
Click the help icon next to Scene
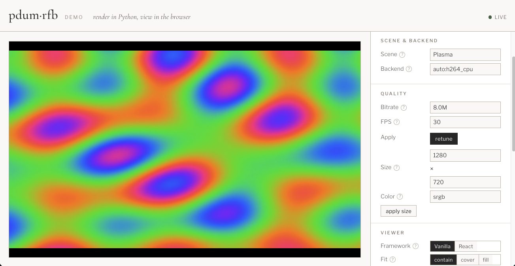click(x=402, y=55)
